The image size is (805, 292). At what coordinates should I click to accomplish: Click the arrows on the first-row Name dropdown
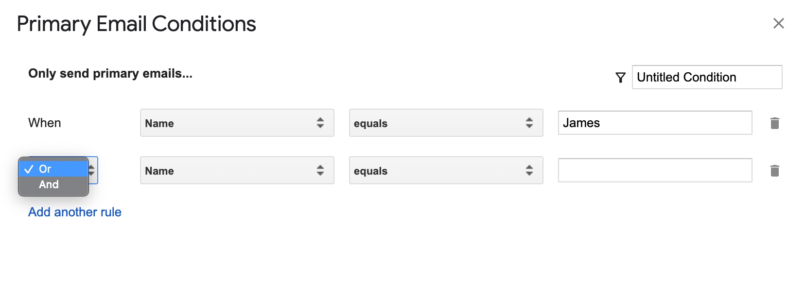point(320,123)
